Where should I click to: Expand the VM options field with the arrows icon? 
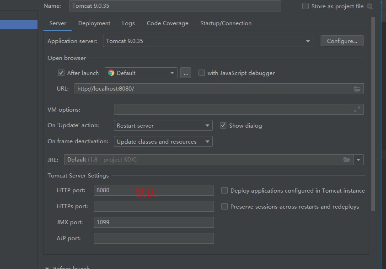[x=357, y=109]
